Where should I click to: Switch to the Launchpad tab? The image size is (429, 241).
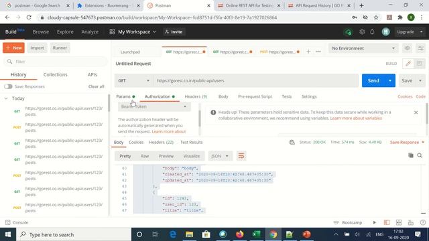pos(130,52)
